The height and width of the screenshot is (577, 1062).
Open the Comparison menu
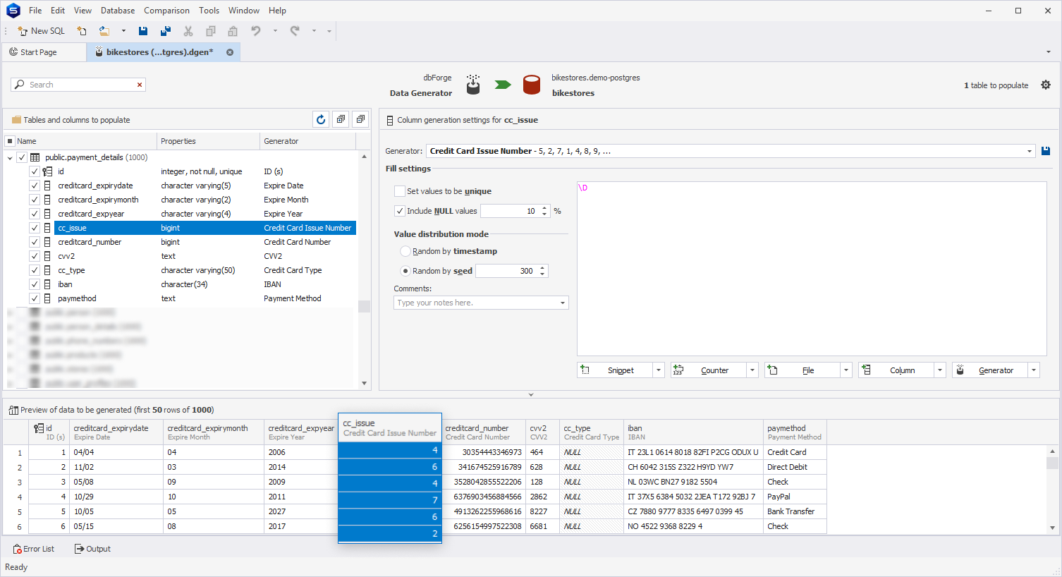pos(166,11)
